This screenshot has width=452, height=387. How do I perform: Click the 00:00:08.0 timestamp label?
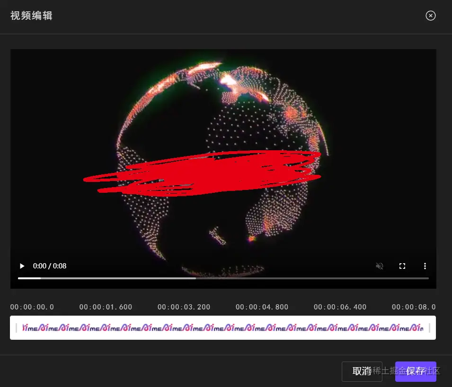click(414, 307)
